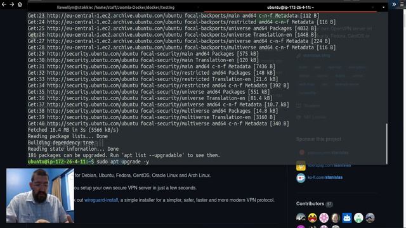The width and height of the screenshot is (406, 228).
Task: Open the blue robot contributor avatar
Action: click(x=347, y=218)
